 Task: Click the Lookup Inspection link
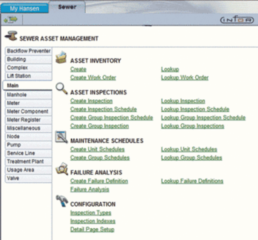[x=183, y=101]
